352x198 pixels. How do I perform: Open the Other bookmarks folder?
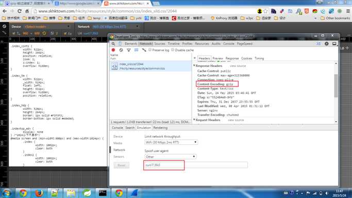click(x=335, y=18)
